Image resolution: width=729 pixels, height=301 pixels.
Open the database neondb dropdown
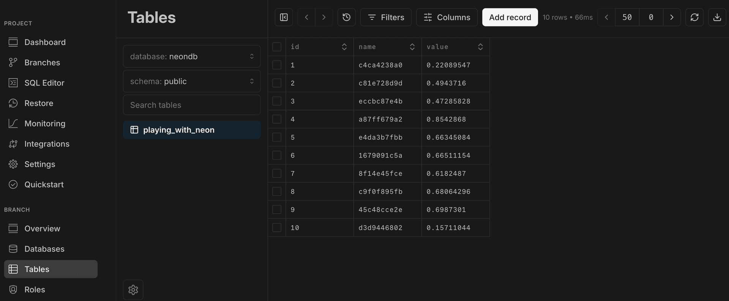click(192, 56)
